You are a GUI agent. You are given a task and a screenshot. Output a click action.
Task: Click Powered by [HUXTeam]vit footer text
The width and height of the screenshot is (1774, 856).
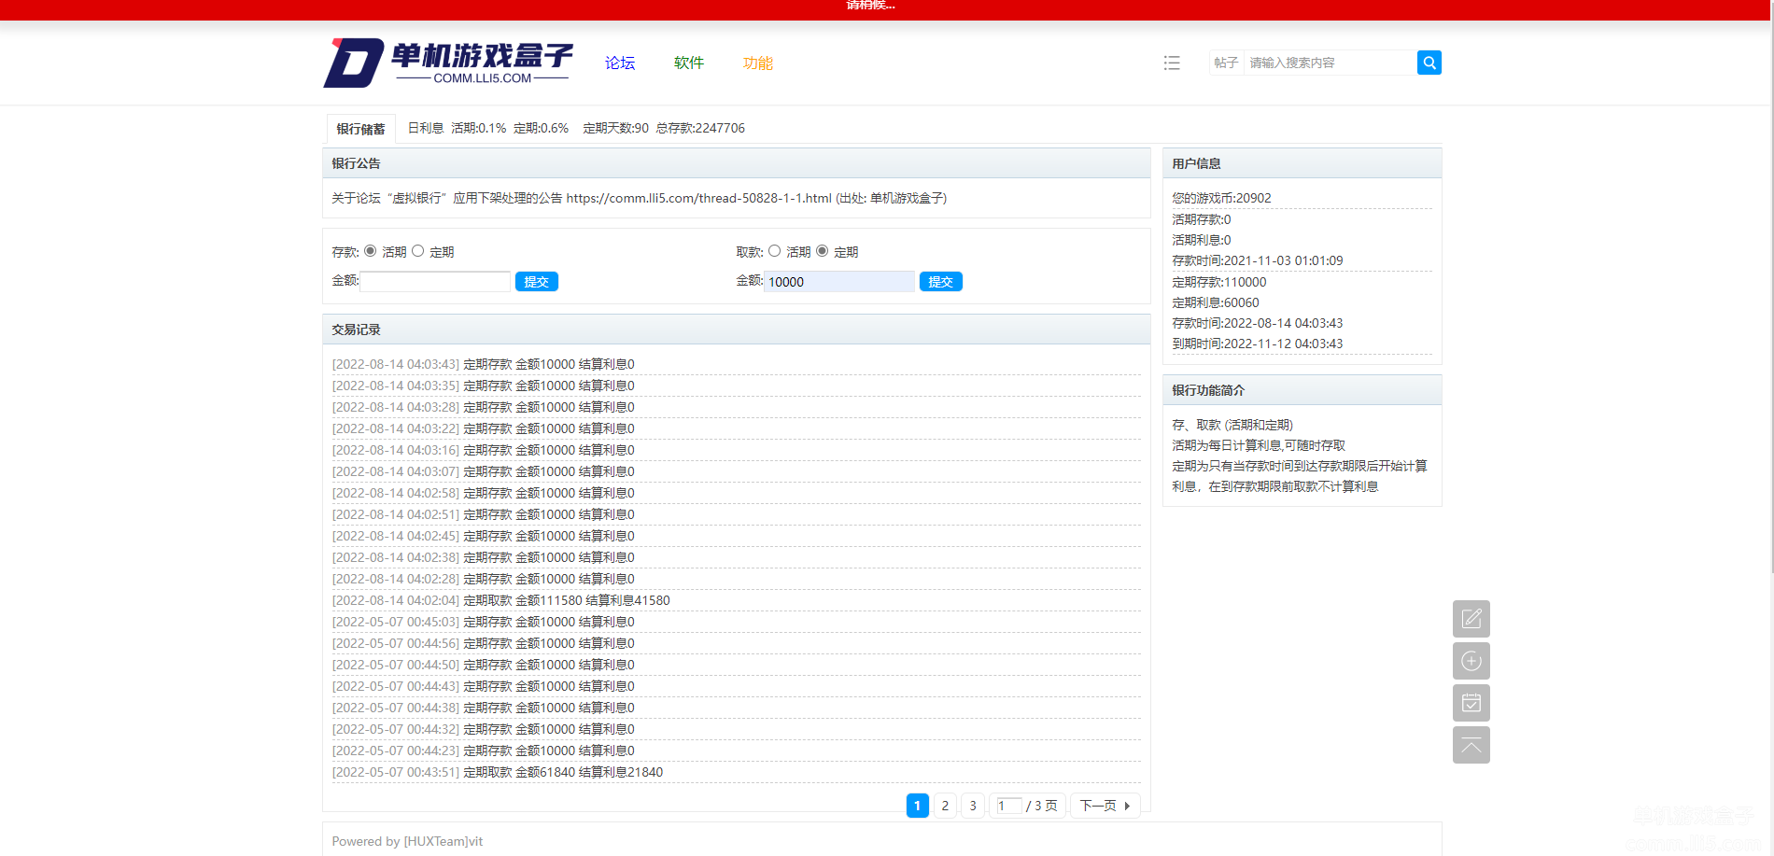[x=407, y=841]
